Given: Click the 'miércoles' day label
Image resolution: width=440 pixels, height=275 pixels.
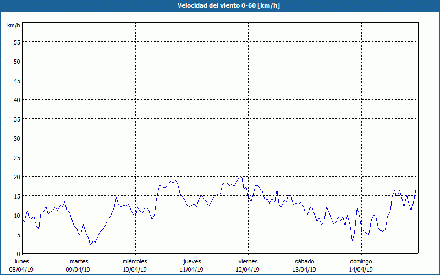Looking at the screenshot, I should click(x=135, y=261).
